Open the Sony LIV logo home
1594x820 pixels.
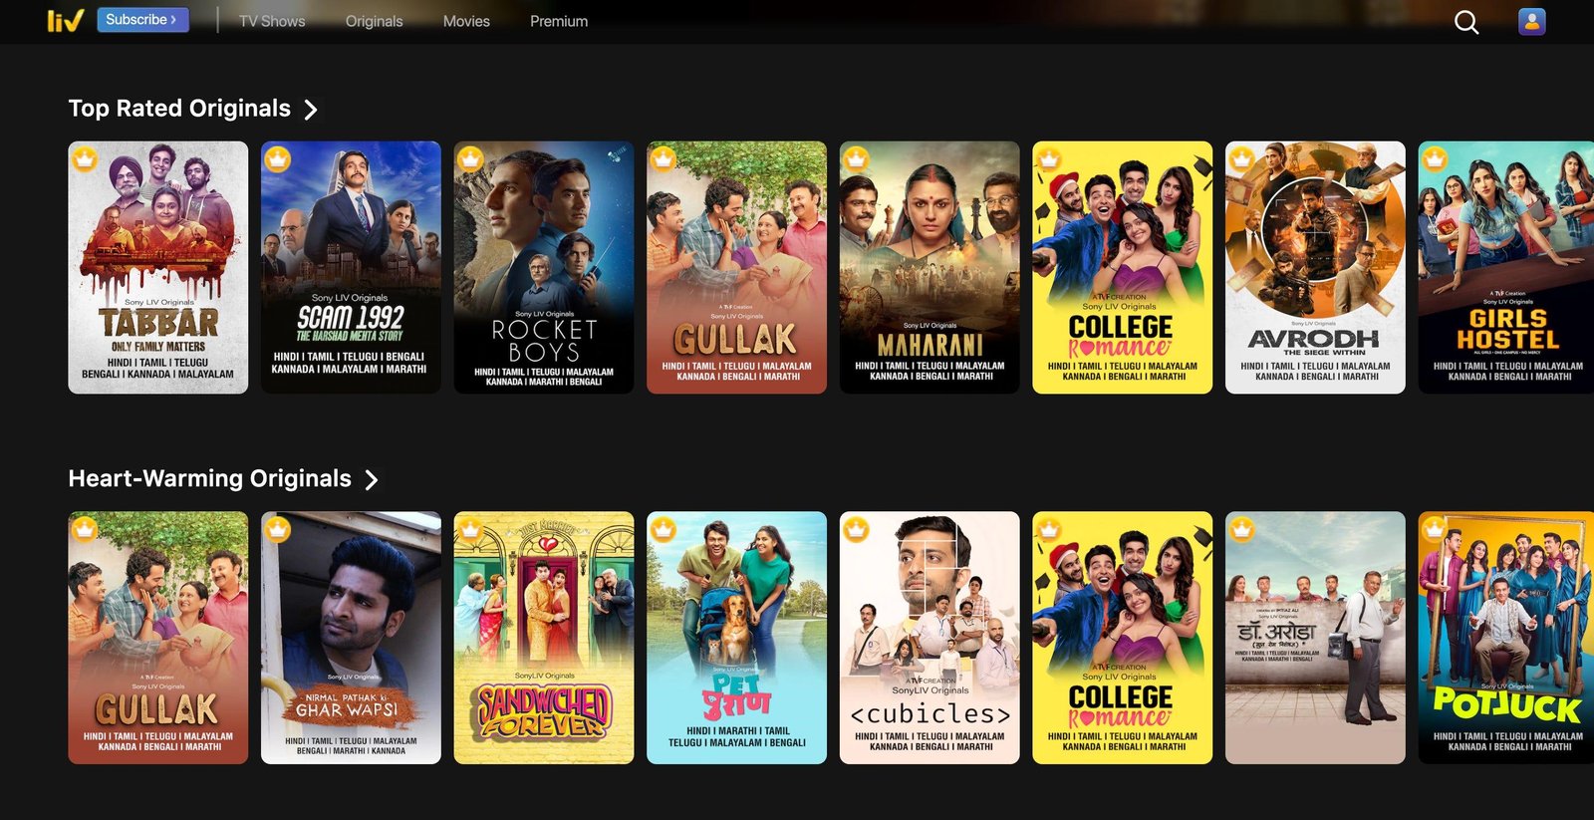[x=65, y=20]
